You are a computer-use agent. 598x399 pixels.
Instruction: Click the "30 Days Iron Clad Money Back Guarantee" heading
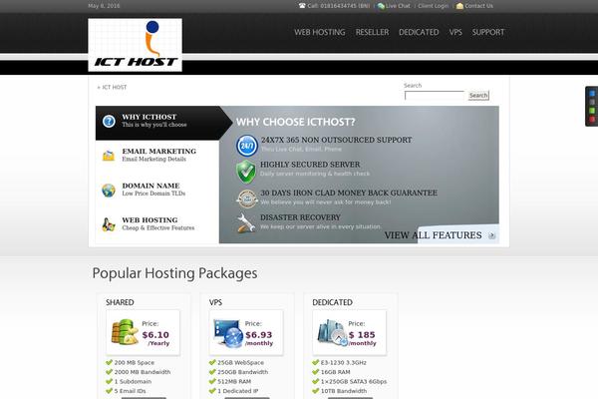tap(349, 193)
